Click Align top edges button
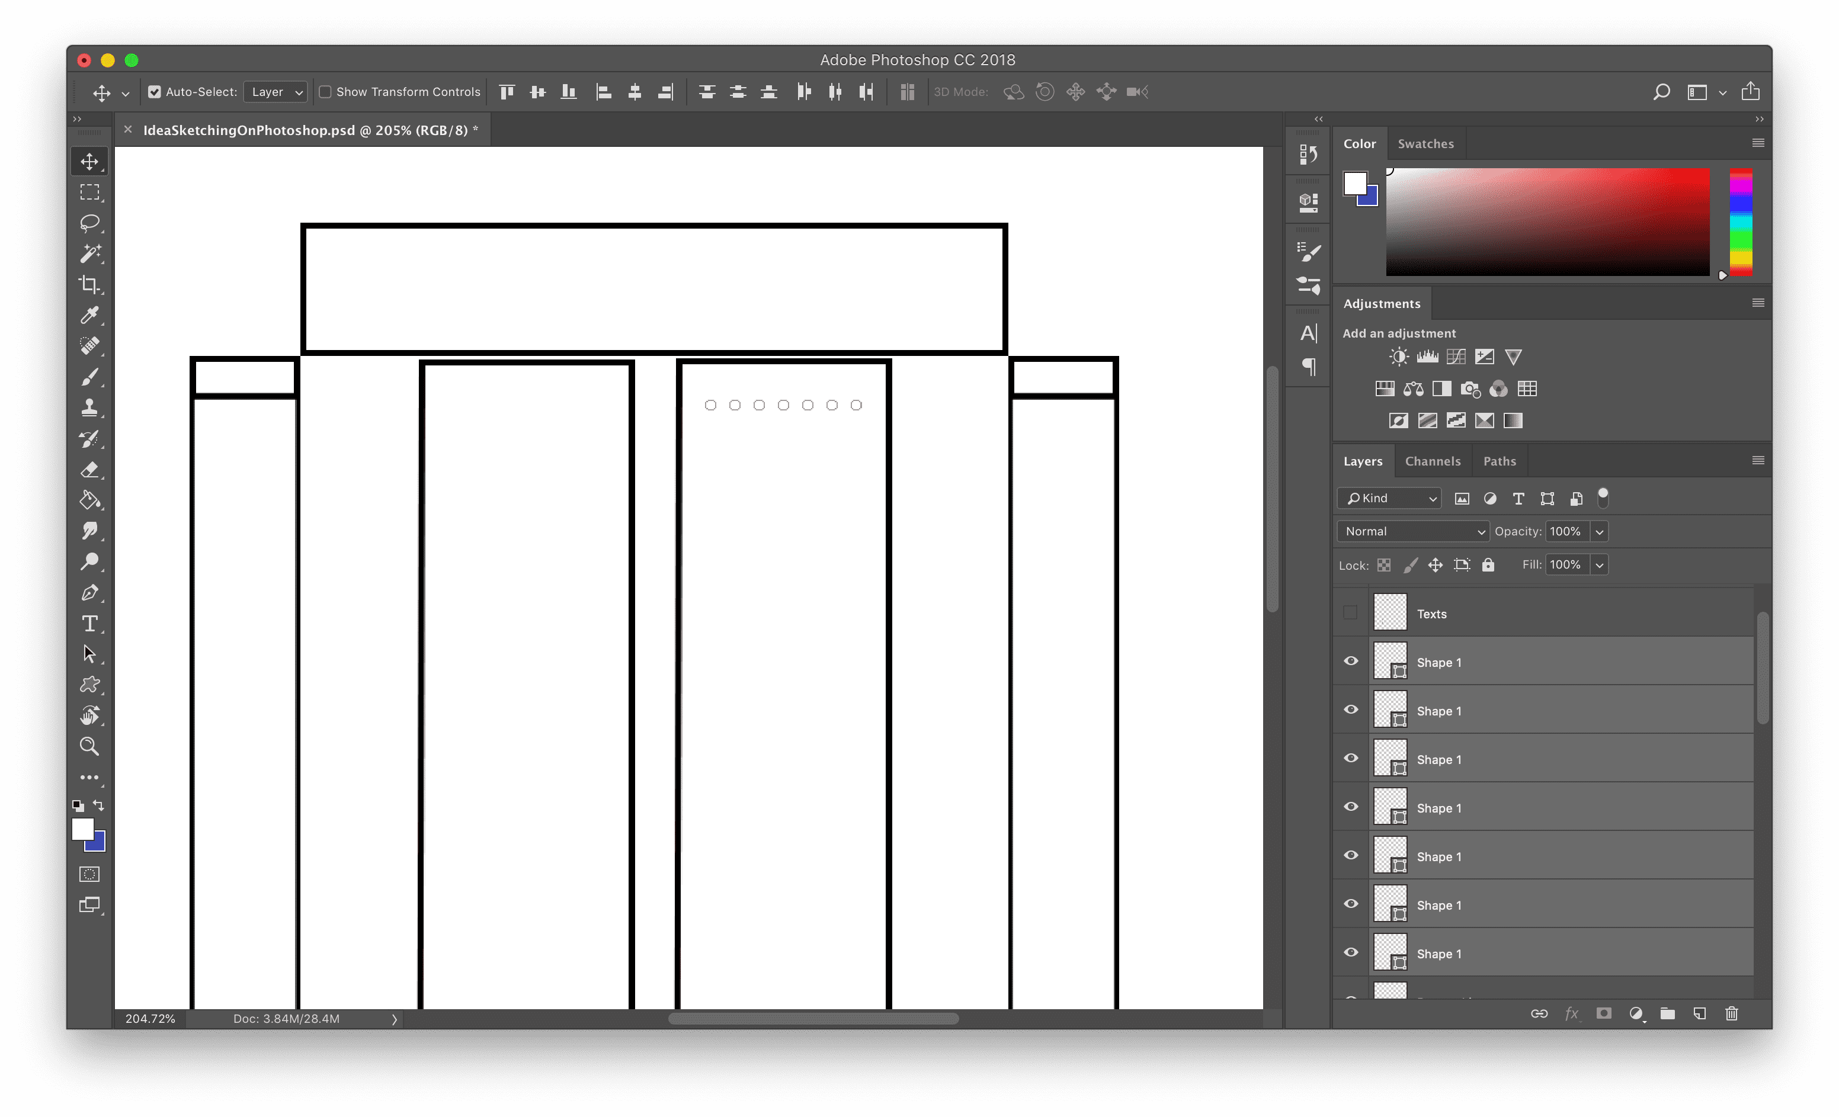The width and height of the screenshot is (1839, 1117). coord(507,92)
